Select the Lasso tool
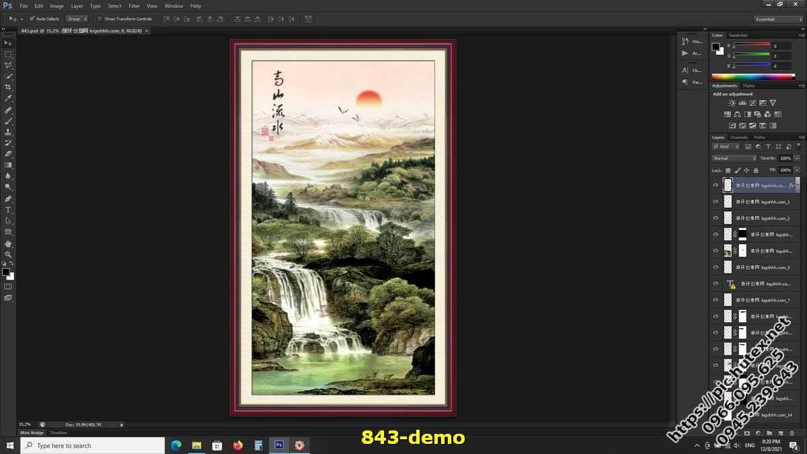Viewport: 807px width, 454px height. pyautogui.click(x=8, y=65)
